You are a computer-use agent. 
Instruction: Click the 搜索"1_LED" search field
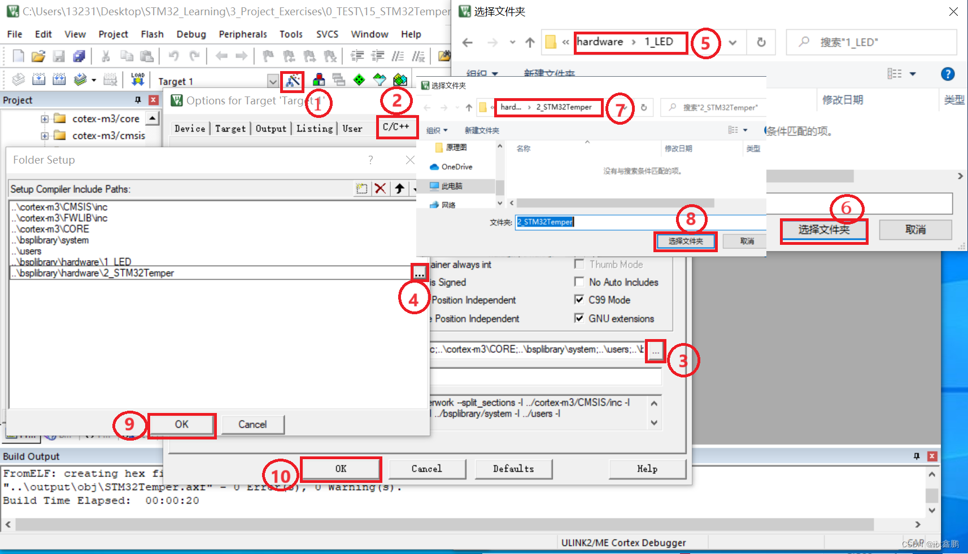coord(871,42)
